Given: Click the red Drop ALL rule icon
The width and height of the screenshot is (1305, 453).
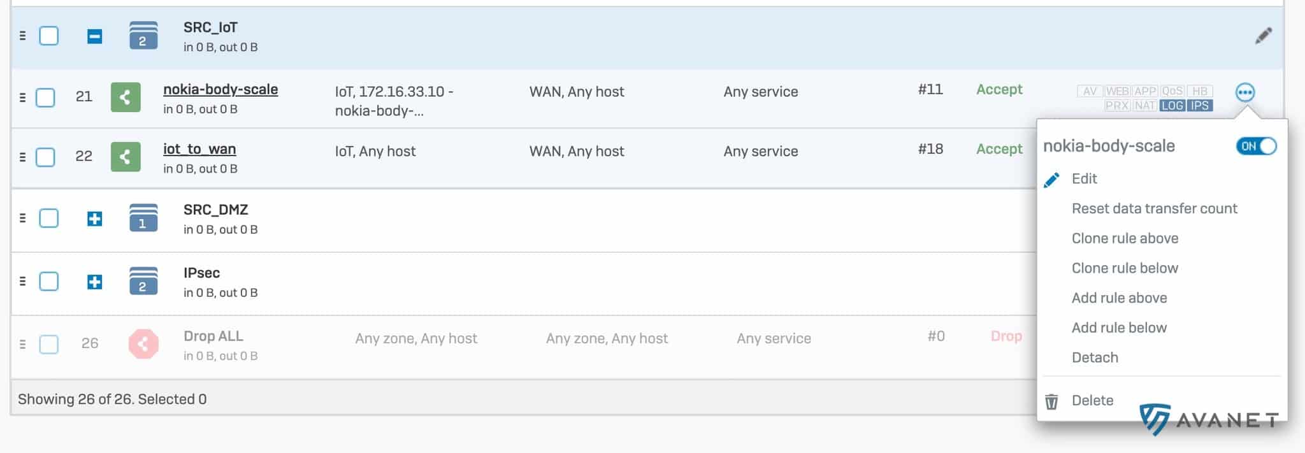Looking at the screenshot, I should [x=143, y=344].
